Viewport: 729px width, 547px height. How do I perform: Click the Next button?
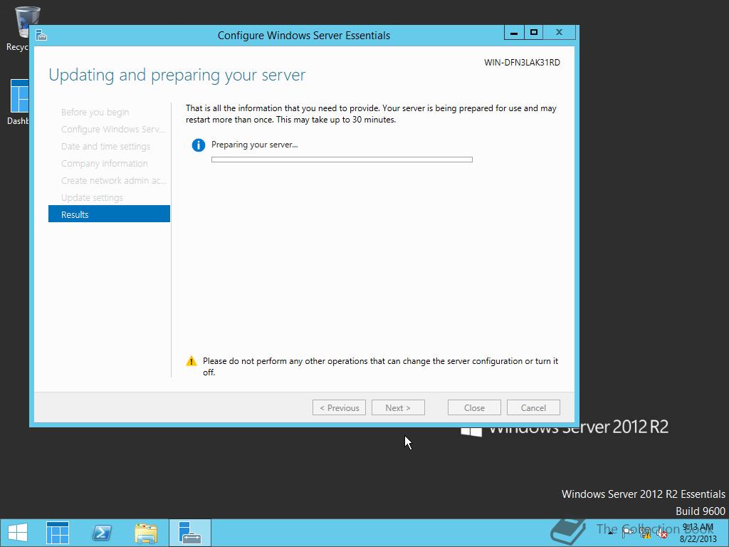(x=398, y=407)
